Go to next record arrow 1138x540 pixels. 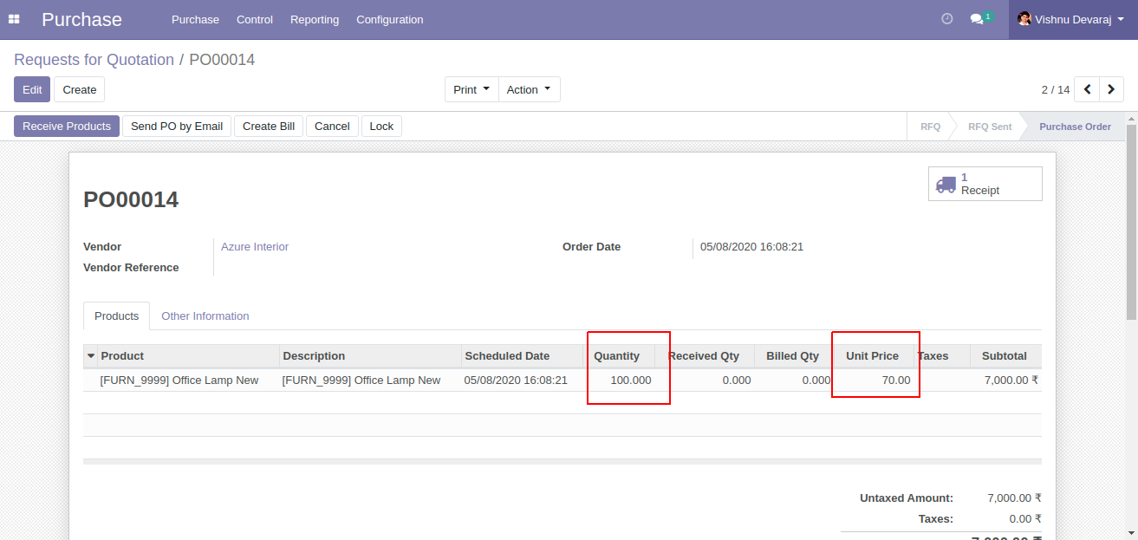(x=1111, y=89)
